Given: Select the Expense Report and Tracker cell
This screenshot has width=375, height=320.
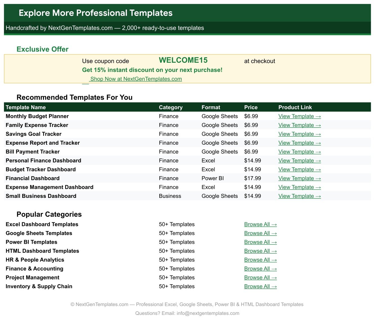Looking at the screenshot, I should (x=43, y=143).
